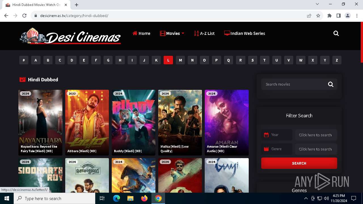This screenshot has width=363, height=204.
Task: Open the A-Z List page
Action: point(204,33)
